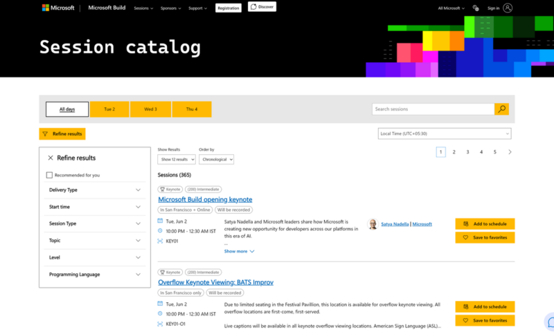Click the Registration button
The image size is (554, 332).
229,8
